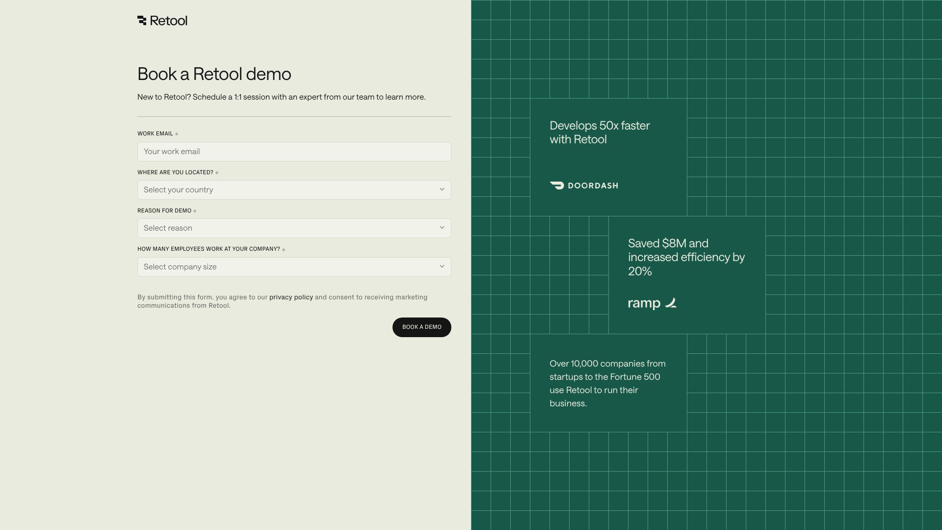Click the ramp logo
942x530 pixels.
coord(653,303)
